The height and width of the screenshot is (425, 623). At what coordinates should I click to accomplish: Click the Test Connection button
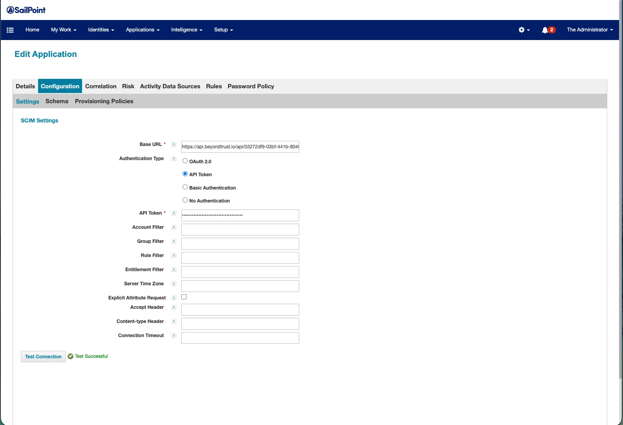pyautogui.click(x=43, y=356)
